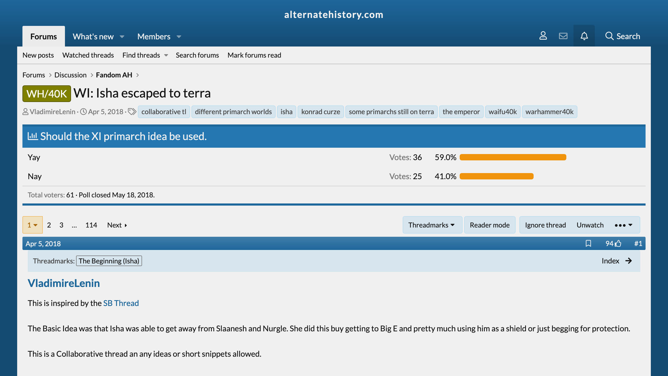668x376 pixels.
Task: Go to Next page
Action: coord(117,225)
